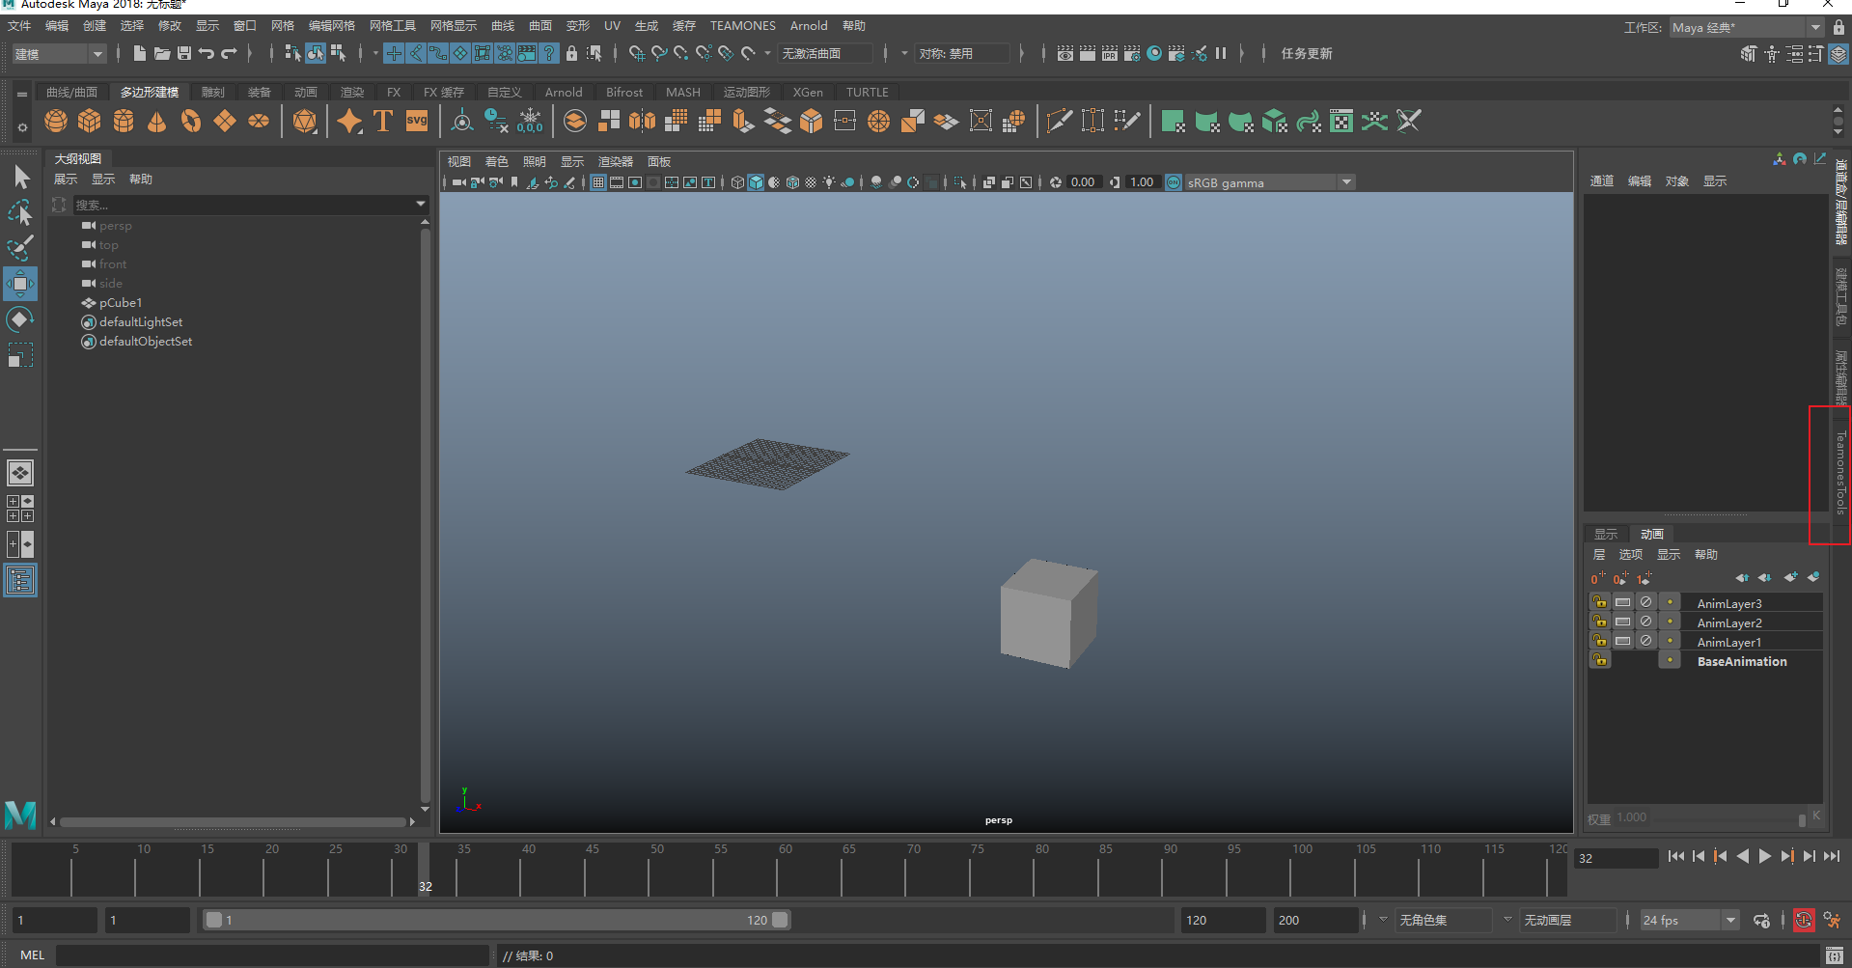Activate the Rotate tool in the toolbox
The width and height of the screenshot is (1852, 968).
(20, 319)
